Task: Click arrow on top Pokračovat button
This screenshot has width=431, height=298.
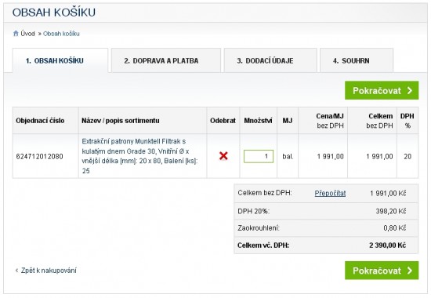Action: pos(410,90)
